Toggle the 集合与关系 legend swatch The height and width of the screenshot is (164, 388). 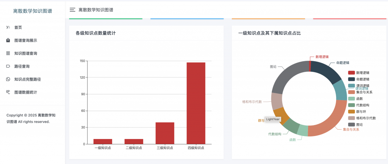click(351, 92)
